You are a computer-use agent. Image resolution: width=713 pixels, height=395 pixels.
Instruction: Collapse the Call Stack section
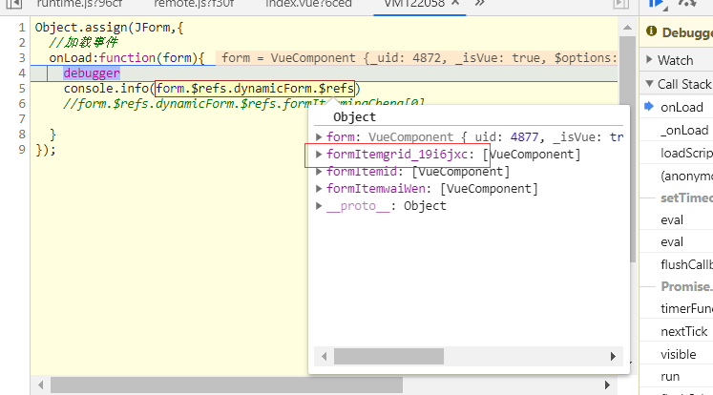tap(649, 84)
